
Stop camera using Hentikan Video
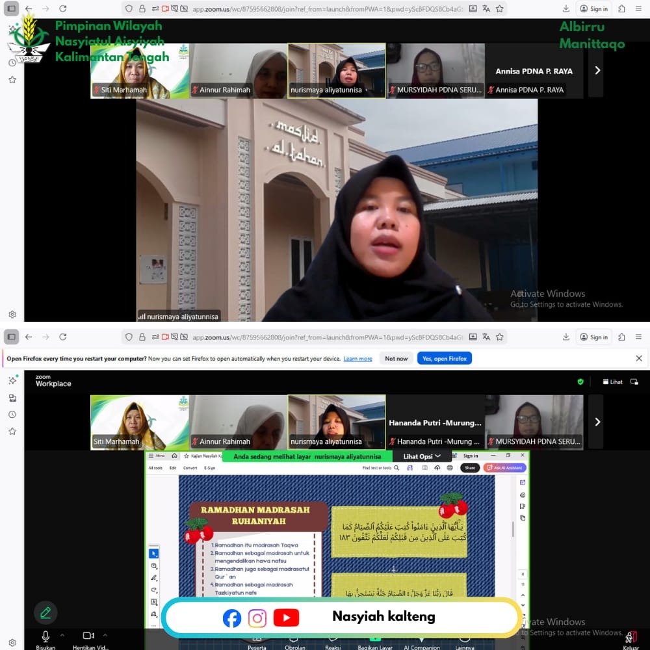(88, 636)
